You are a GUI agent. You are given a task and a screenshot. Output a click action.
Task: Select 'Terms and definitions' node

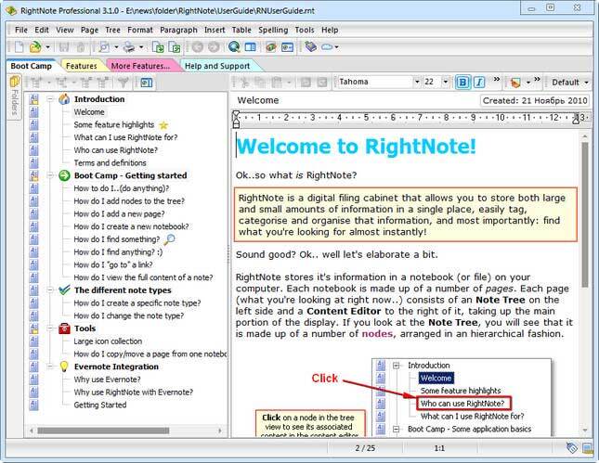click(110, 162)
